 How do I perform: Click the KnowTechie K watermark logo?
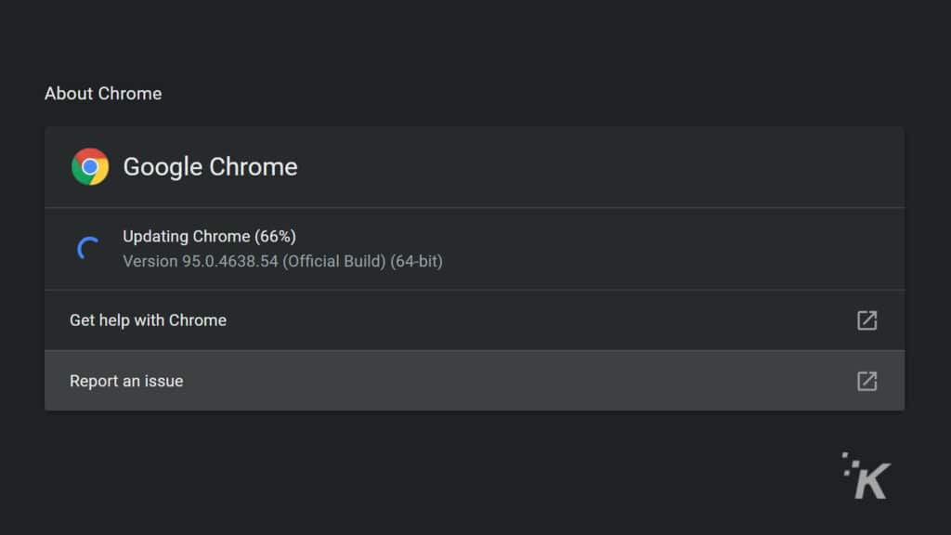866,476
